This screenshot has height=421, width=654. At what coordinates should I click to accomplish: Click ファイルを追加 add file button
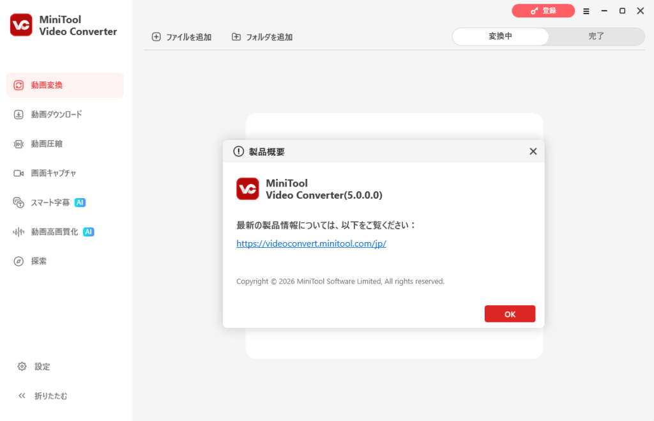(x=181, y=37)
